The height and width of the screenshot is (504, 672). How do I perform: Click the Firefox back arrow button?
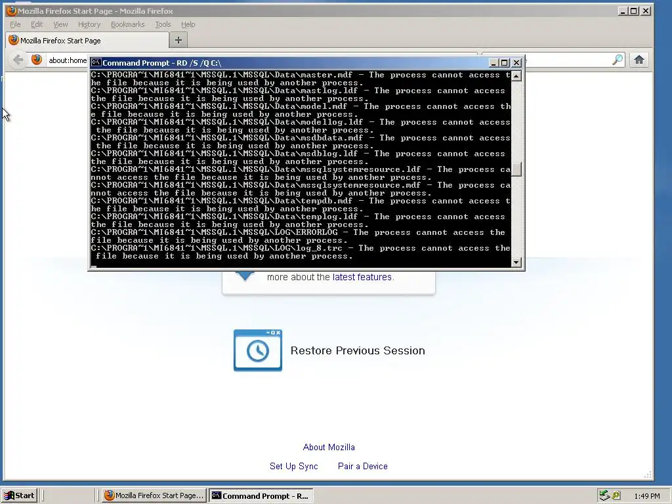click(18, 60)
